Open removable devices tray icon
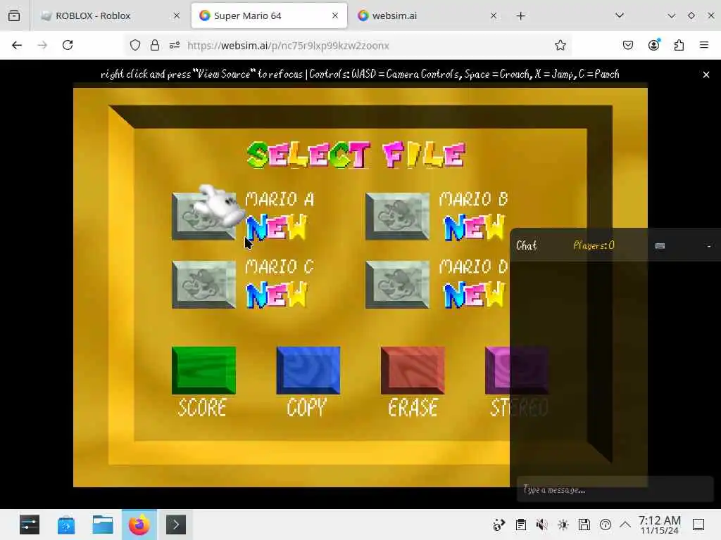 click(584, 525)
